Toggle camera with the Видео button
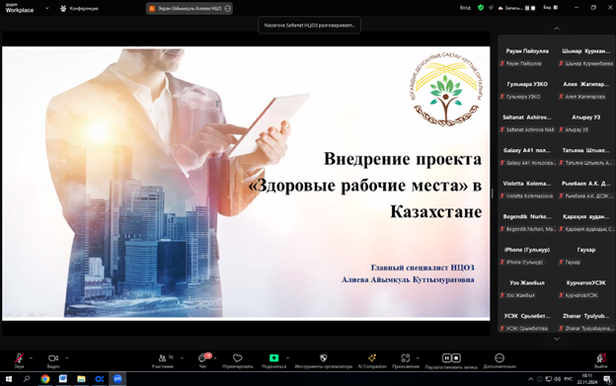 pyautogui.click(x=53, y=360)
